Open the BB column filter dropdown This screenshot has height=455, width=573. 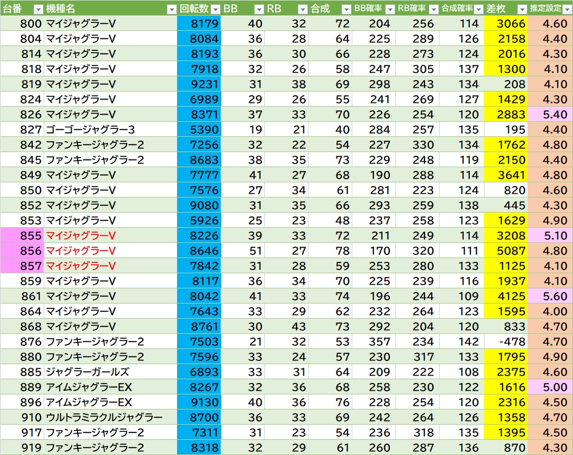tap(259, 9)
